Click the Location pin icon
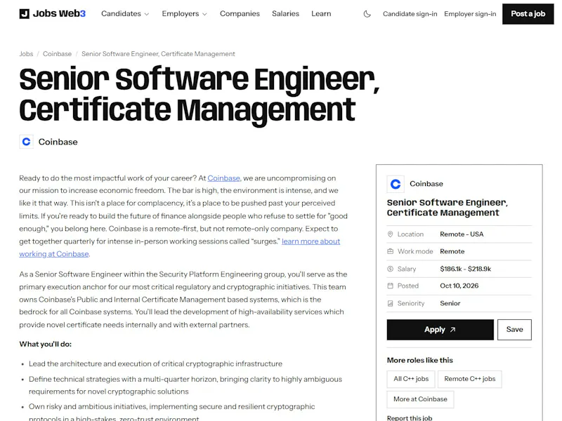Viewport: 562px width, 421px height. pos(391,234)
